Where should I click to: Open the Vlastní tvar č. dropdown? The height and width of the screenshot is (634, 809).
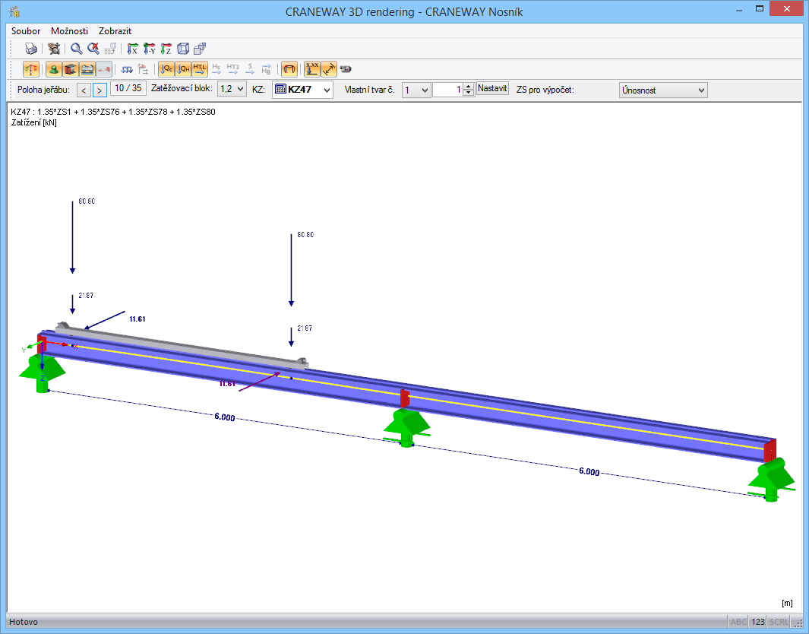tap(416, 90)
